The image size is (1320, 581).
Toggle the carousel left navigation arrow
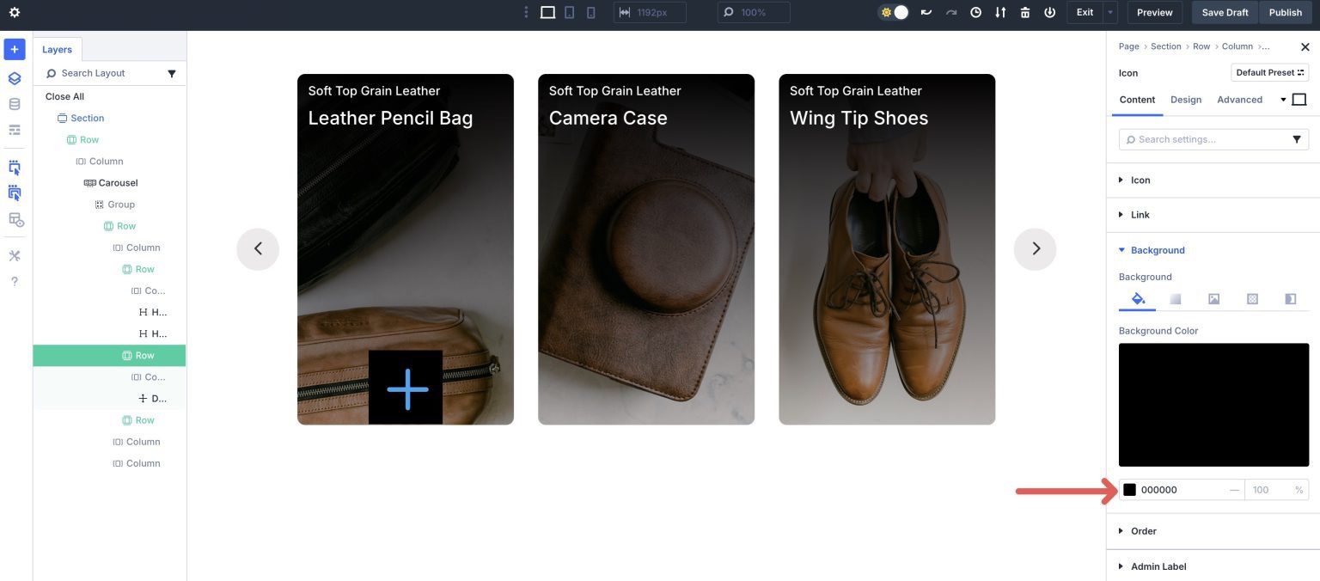point(258,248)
